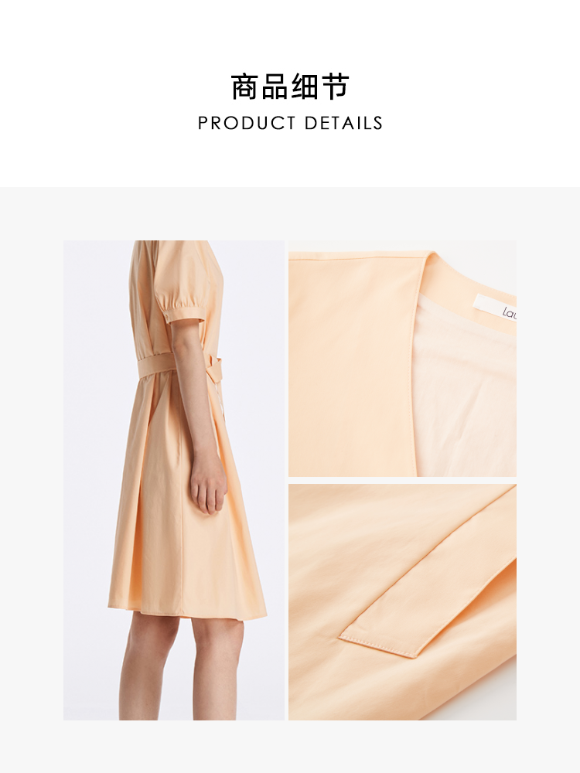Click the model's hand beside the skirt
The width and height of the screenshot is (580, 773).
(x=208, y=485)
